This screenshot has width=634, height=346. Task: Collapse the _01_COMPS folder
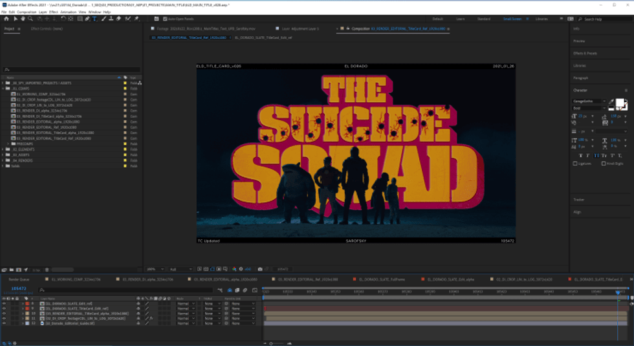(3, 88)
